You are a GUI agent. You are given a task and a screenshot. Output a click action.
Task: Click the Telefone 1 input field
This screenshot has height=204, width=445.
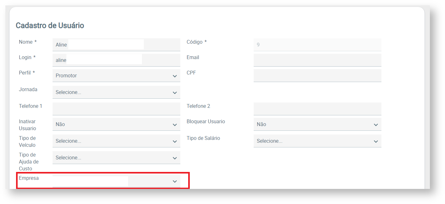(116, 109)
